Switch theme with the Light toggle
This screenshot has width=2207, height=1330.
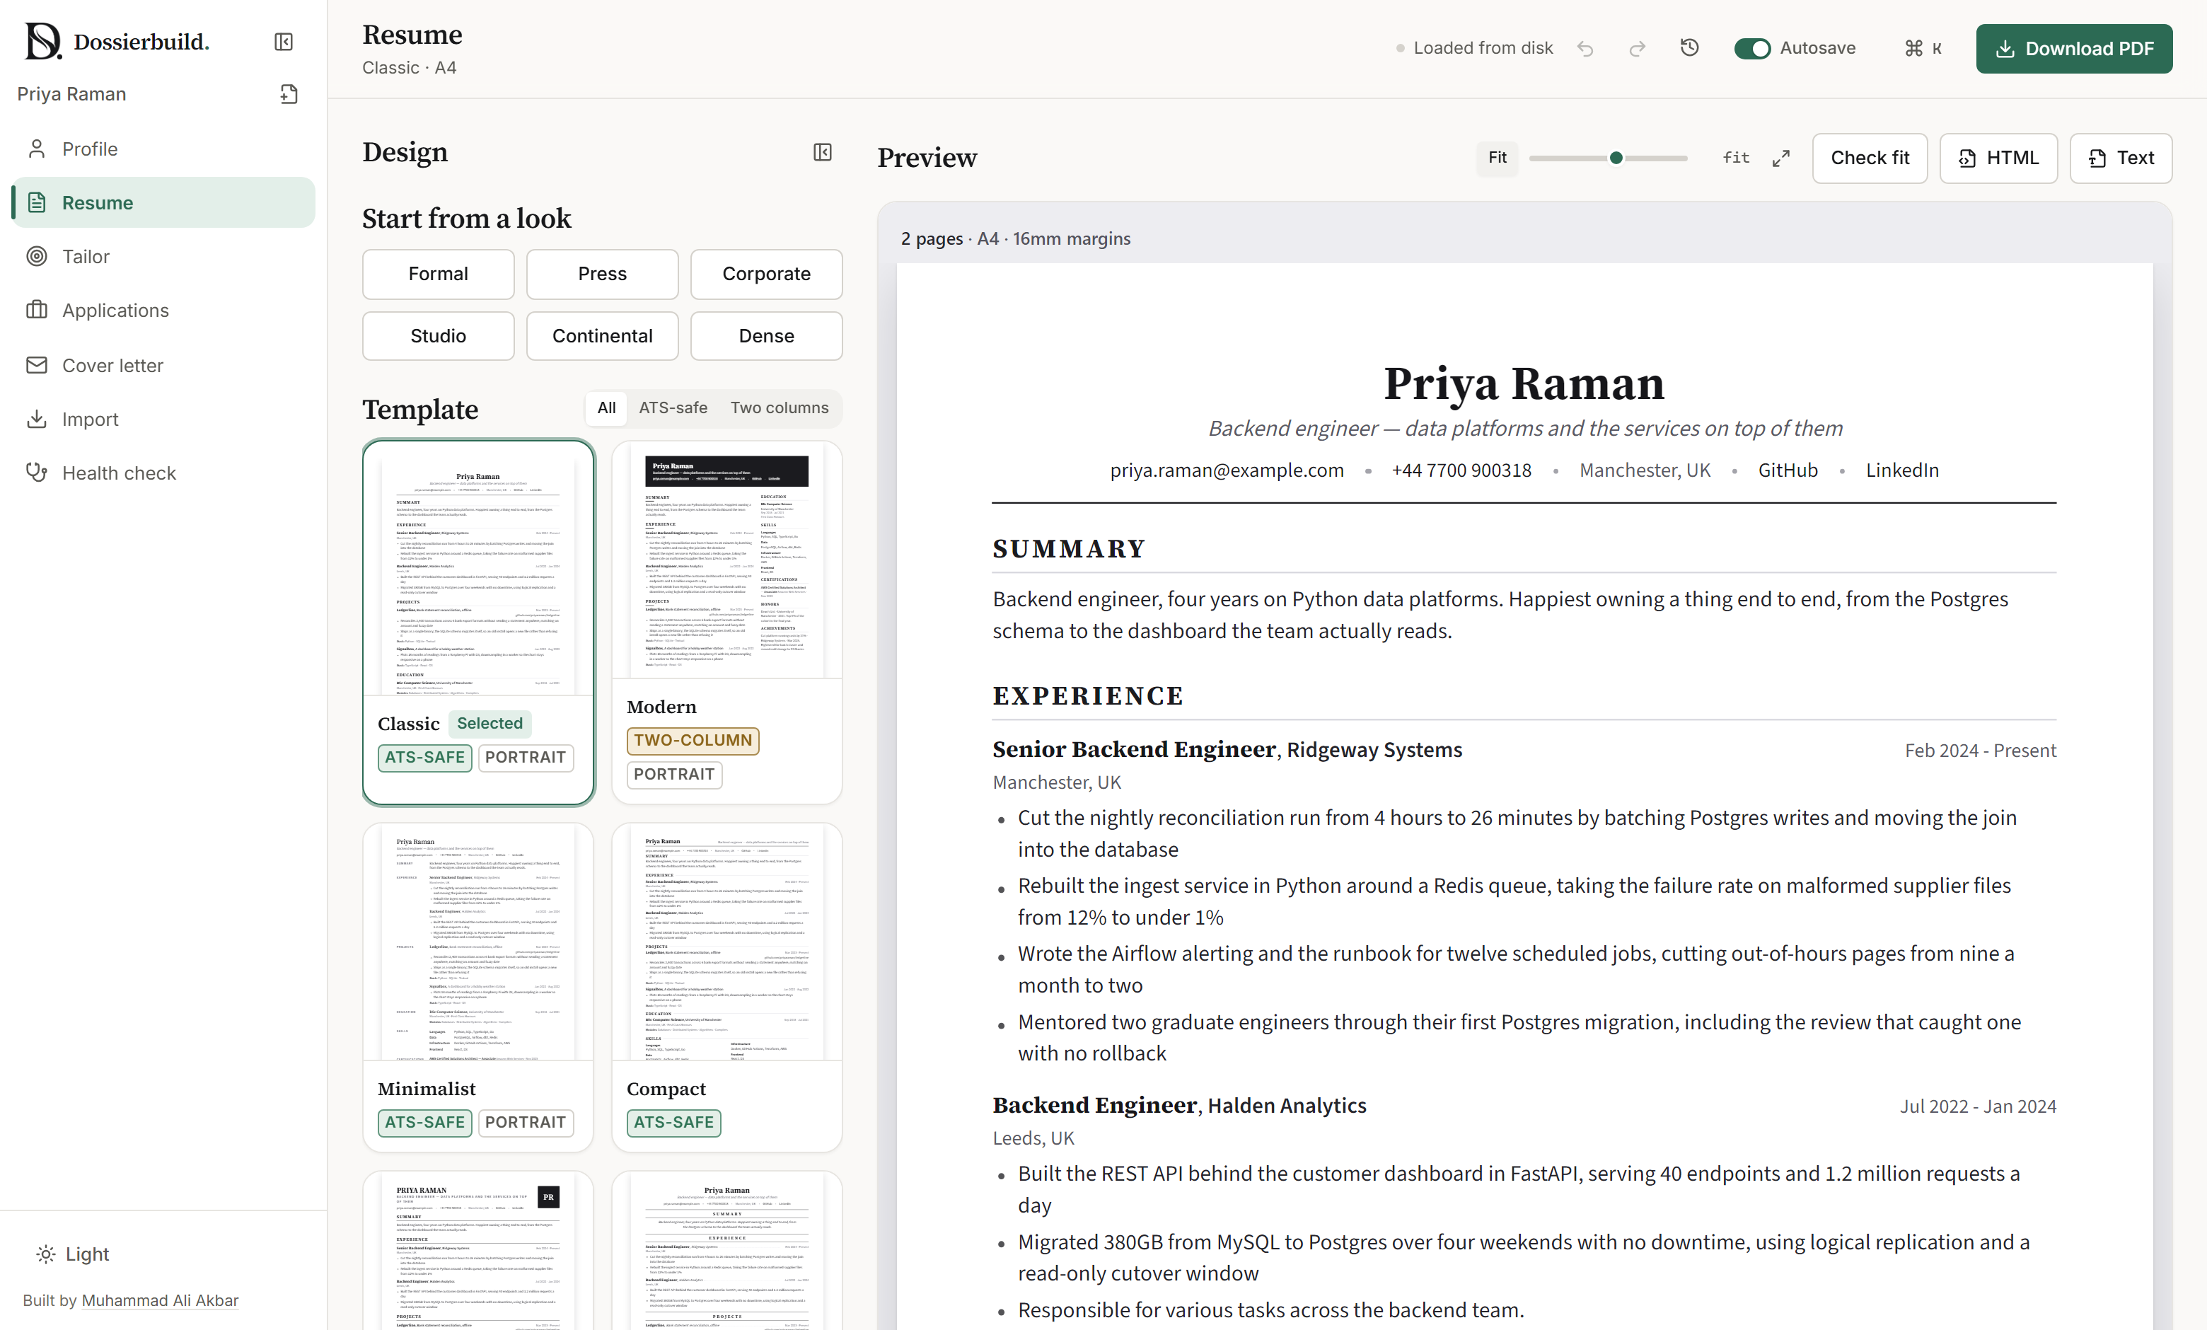[74, 1254]
